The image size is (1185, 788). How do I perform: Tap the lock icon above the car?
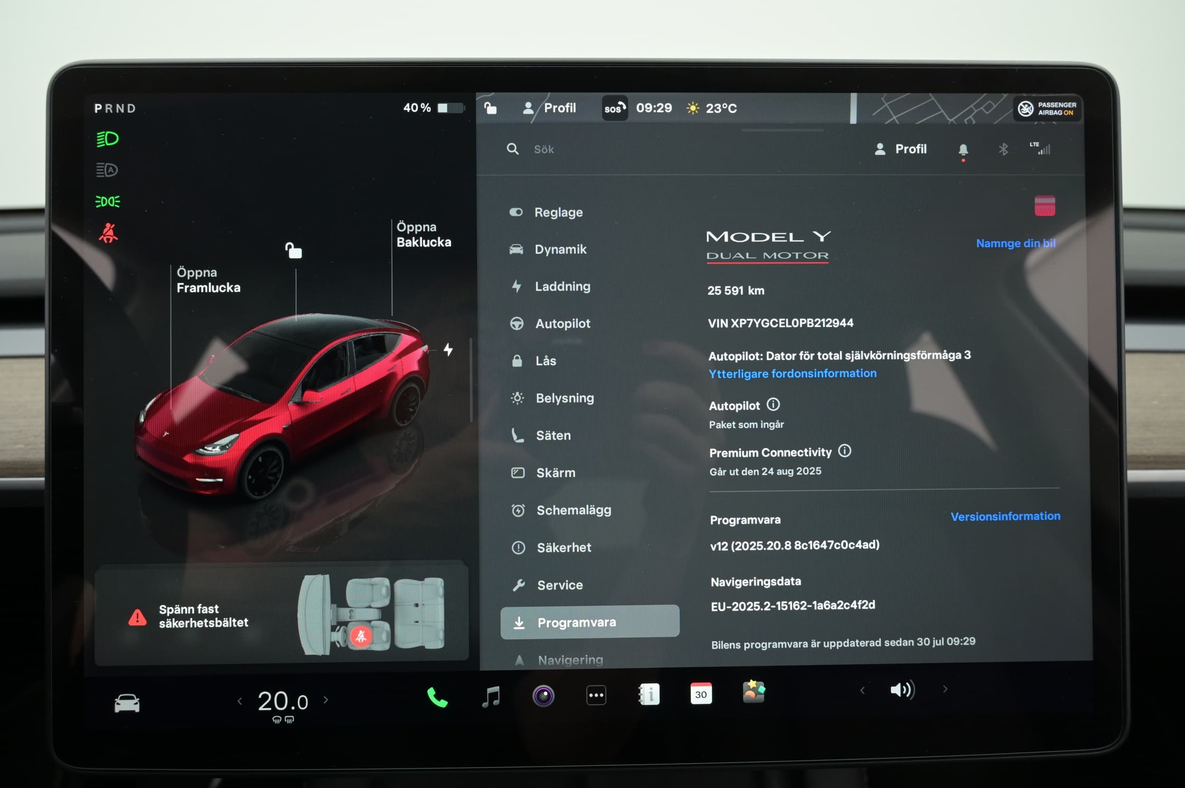point(293,250)
